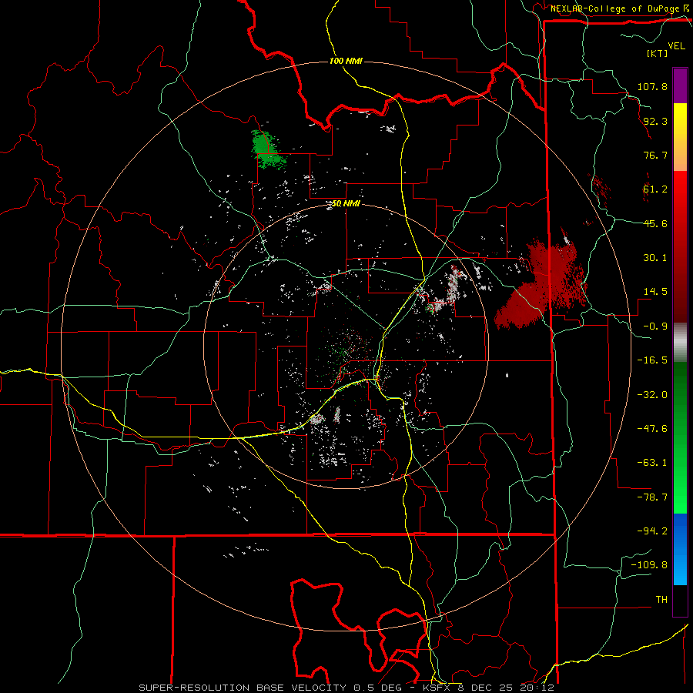Click the [KT] units label
The height and width of the screenshot is (693, 693).
(x=658, y=53)
